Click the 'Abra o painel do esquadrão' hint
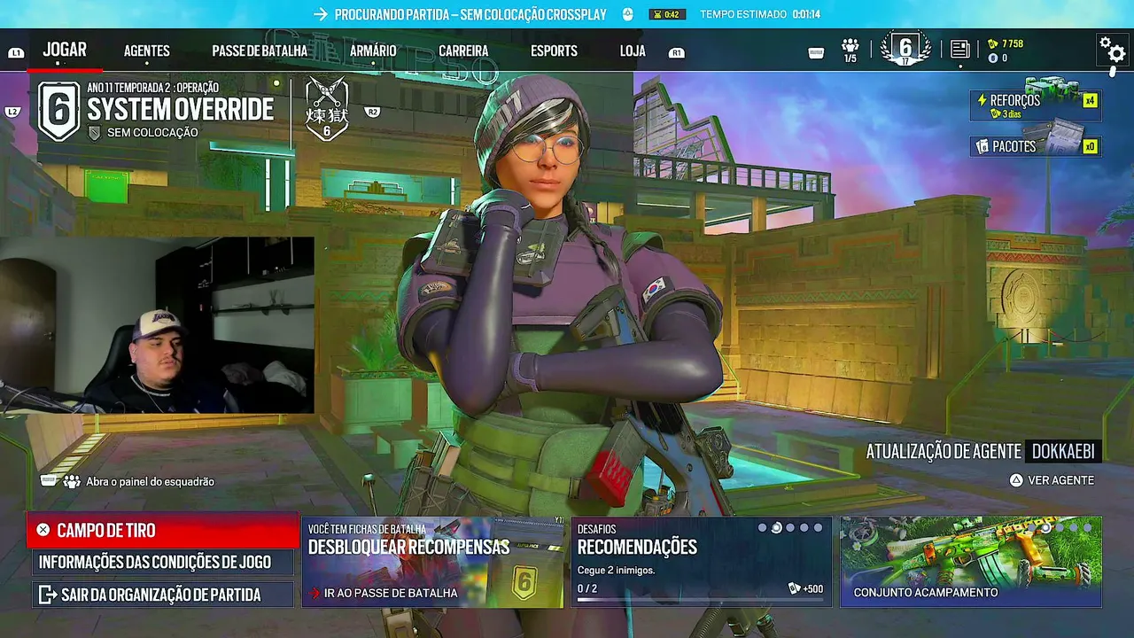The width and height of the screenshot is (1134, 638). click(150, 482)
